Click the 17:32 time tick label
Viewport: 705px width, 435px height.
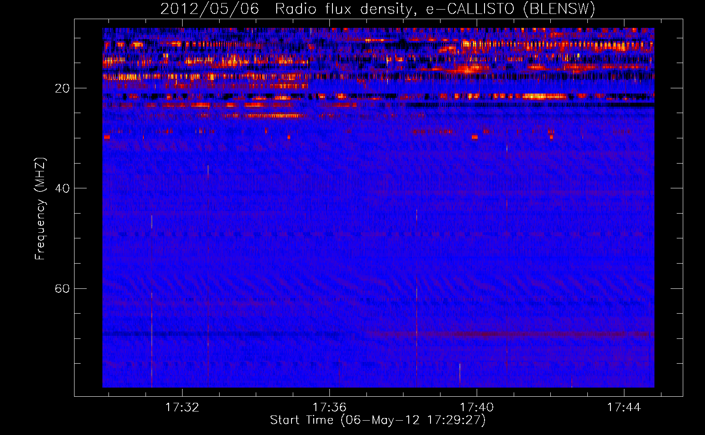[x=182, y=407]
